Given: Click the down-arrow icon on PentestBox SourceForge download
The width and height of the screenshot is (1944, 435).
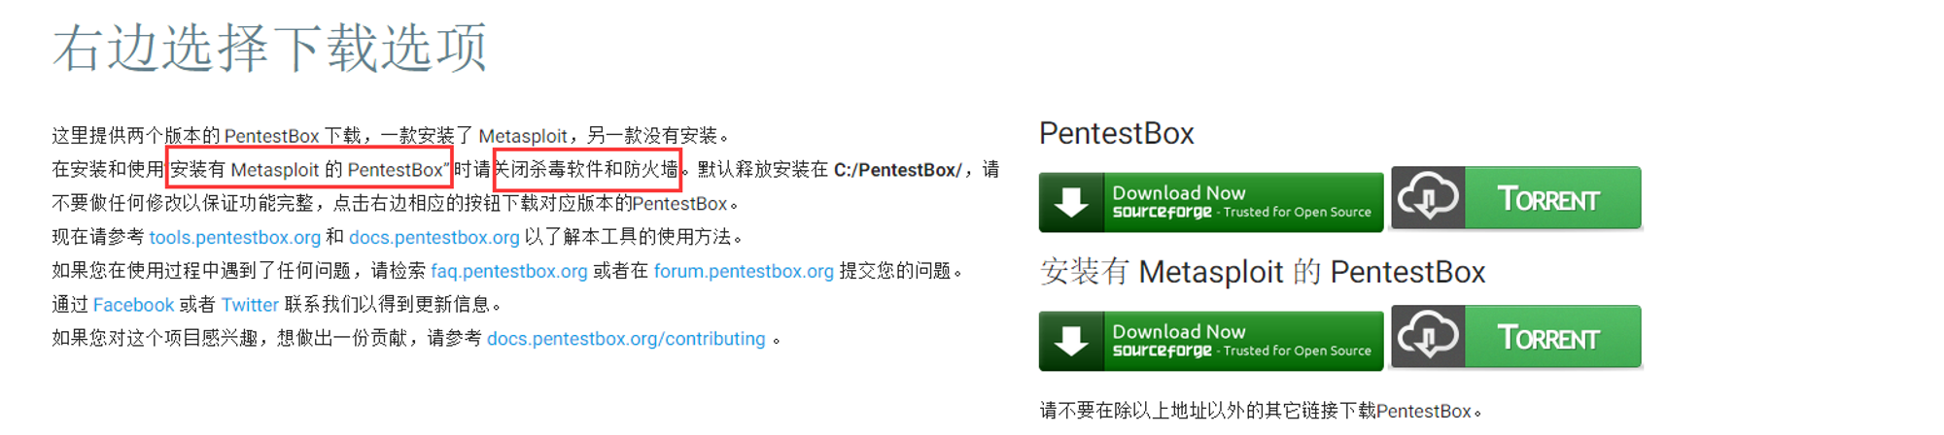Looking at the screenshot, I should [1071, 202].
